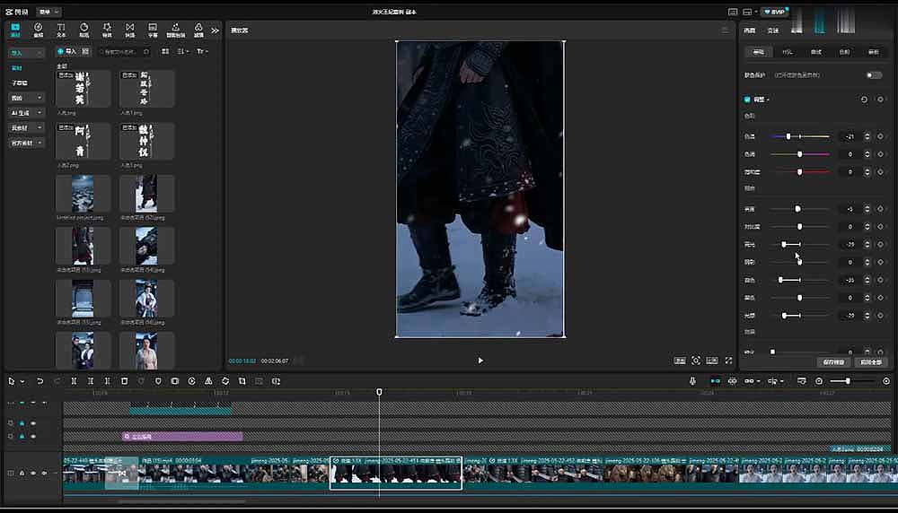This screenshot has height=513, width=898.
Task: Click the grid view icon in media panel
Action: (165, 51)
